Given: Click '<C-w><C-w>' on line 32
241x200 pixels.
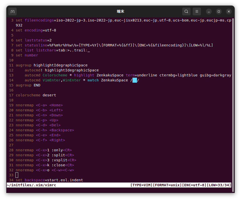Looking at the screenshot, I should point(63,170).
